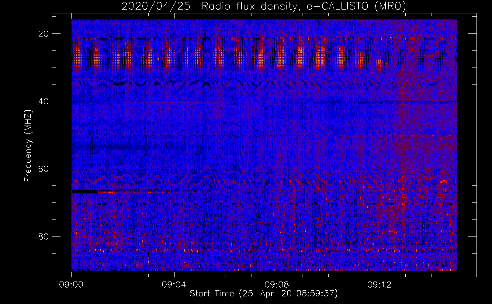The height and width of the screenshot is (304, 492).
Task: Select the 09:12 time tick label
Action: [379, 285]
